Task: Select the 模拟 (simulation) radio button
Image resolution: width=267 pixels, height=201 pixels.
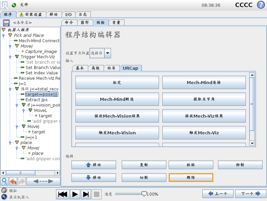Action: coord(4,191)
